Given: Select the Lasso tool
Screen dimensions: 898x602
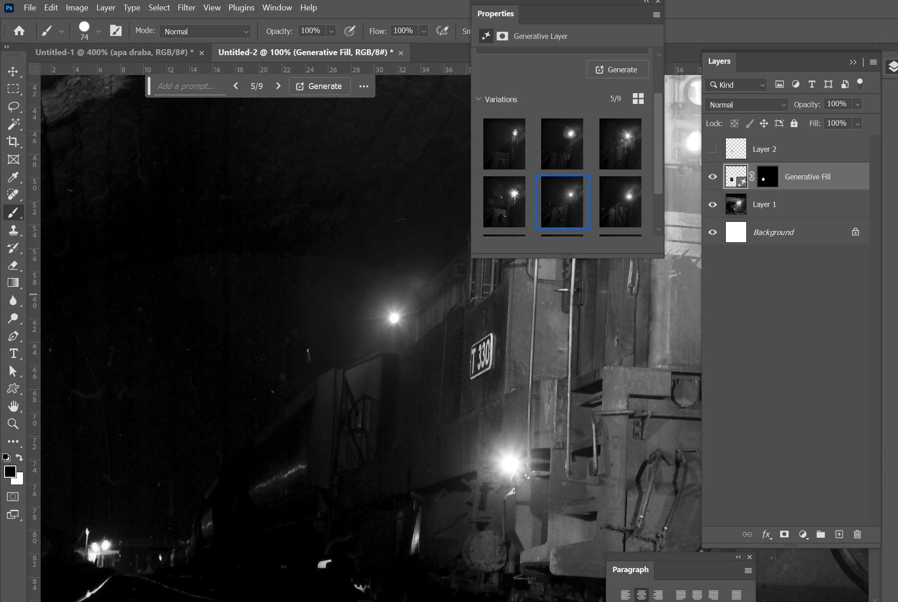Looking at the screenshot, I should [13, 107].
